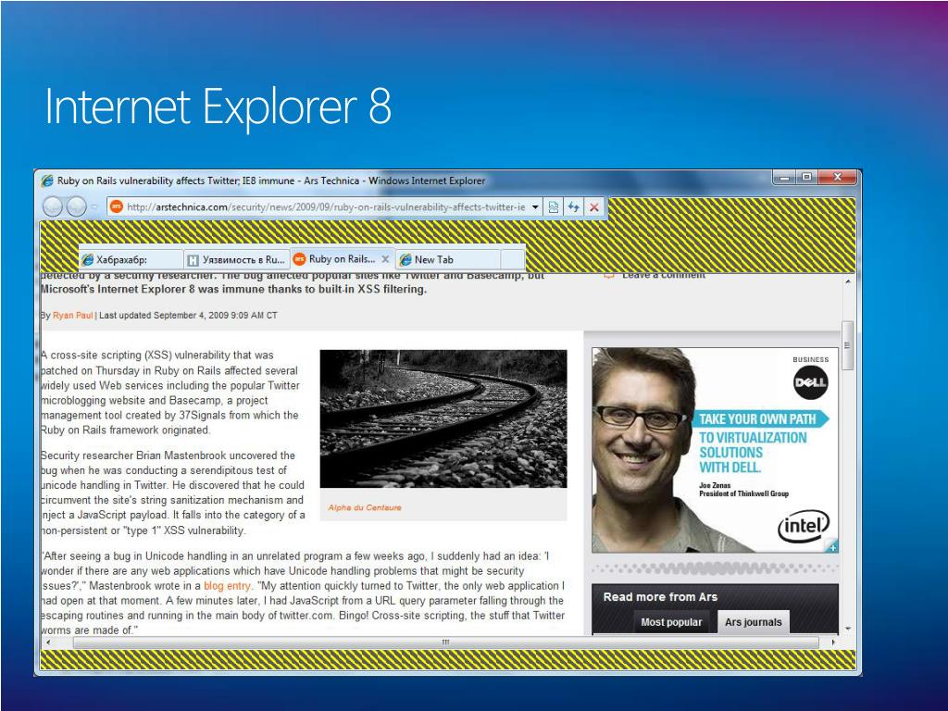Switch to the Уязвимость в Ru... tab
948x711 pixels.
236,259
